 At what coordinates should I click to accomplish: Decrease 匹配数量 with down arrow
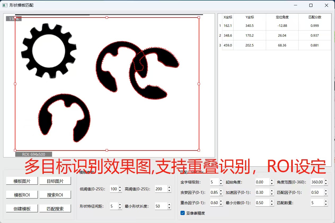[326, 204]
